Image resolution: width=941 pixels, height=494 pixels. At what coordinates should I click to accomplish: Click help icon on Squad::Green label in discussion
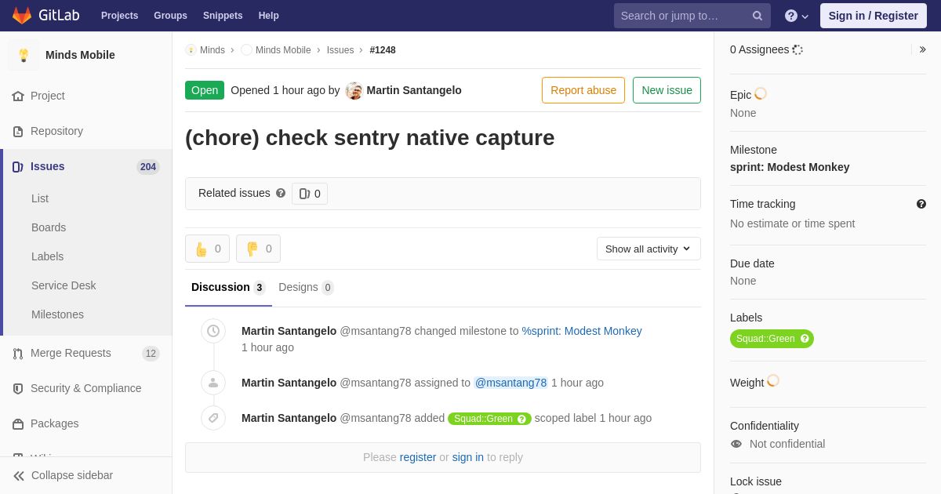pyautogui.click(x=522, y=419)
